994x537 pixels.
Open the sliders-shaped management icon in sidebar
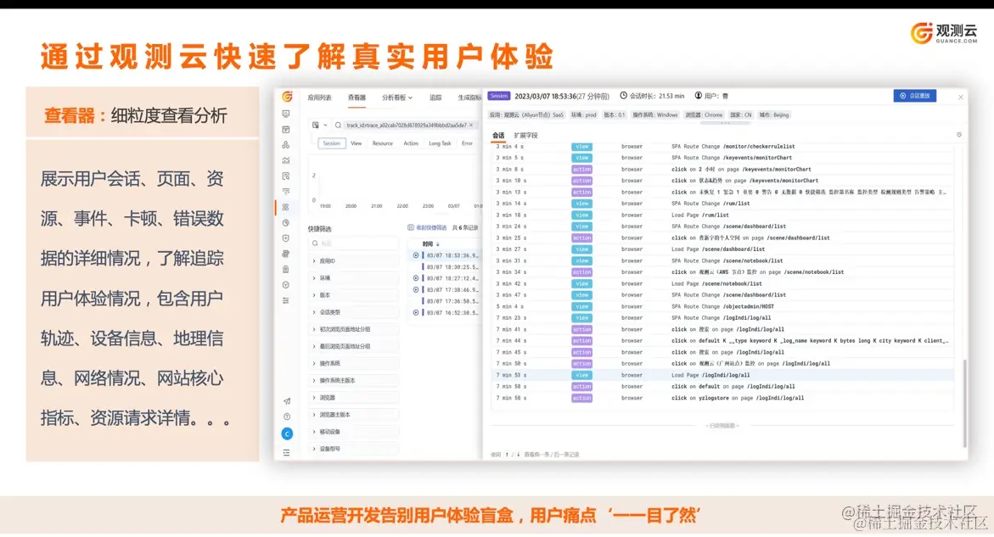(286, 300)
